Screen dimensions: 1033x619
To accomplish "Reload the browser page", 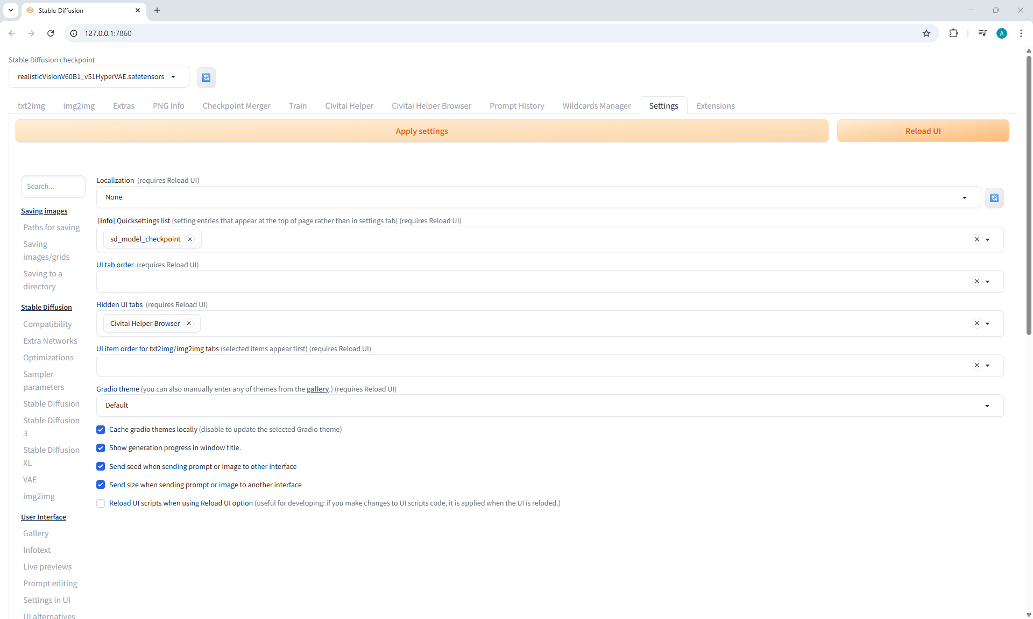I will pos(51,33).
